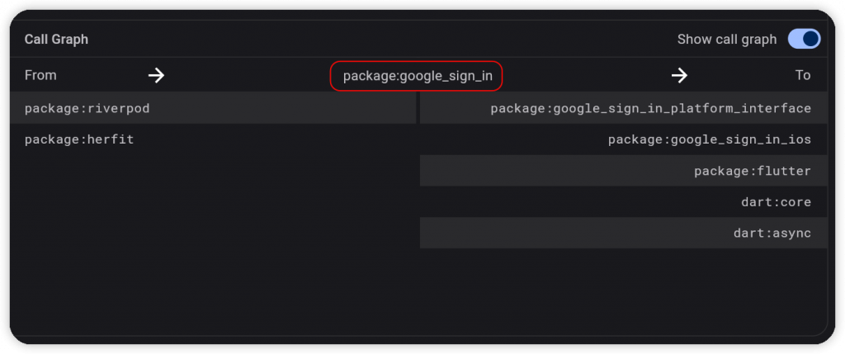Select dart:async in the To list

click(x=624, y=233)
